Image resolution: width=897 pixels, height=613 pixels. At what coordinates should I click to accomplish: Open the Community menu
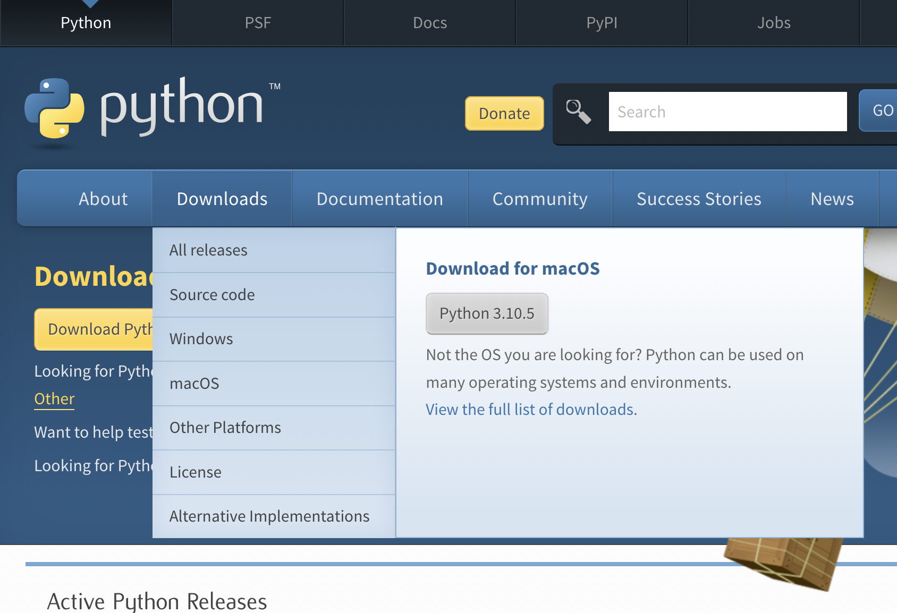point(540,199)
